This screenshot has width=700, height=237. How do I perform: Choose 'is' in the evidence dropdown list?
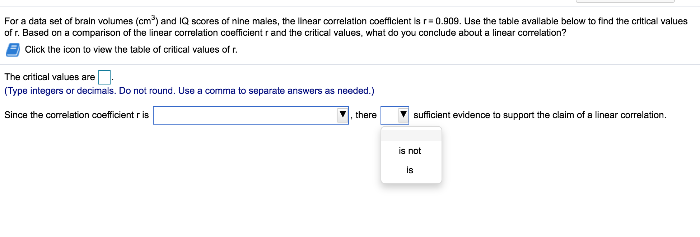410,170
